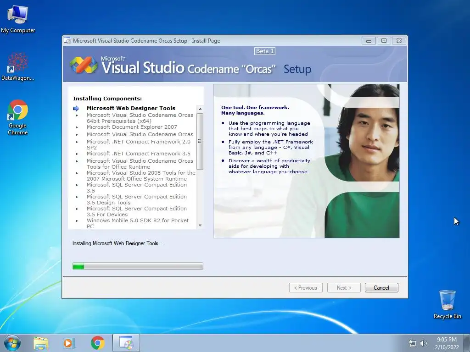
Task: Minimize the setup window
Action: (x=369, y=41)
